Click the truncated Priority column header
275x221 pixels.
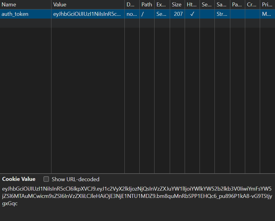(x=267, y=5)
